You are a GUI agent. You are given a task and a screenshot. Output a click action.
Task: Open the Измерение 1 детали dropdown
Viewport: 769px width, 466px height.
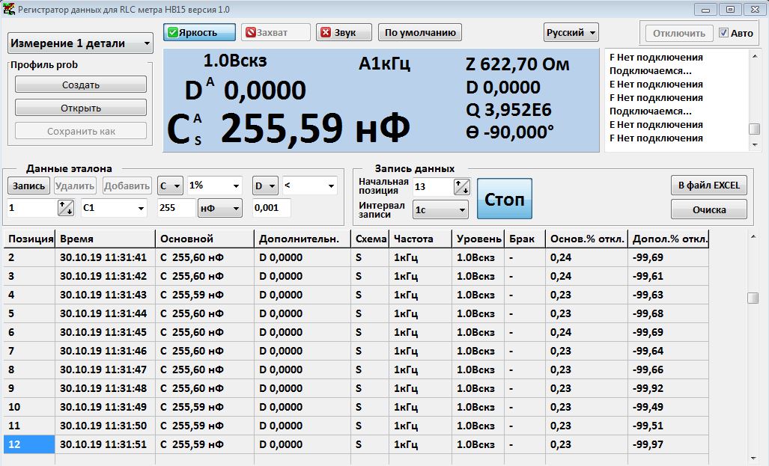click(80, 43)
